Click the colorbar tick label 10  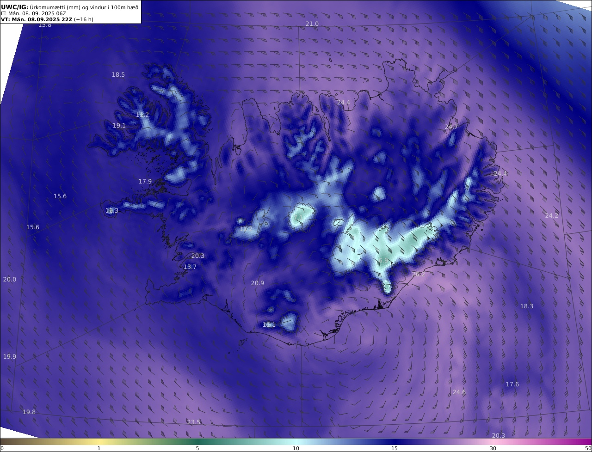pyautogui.click(x=296, y=448)
